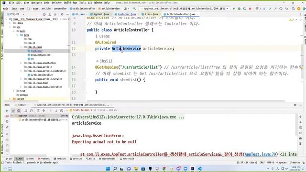Push commits with Git arrow icon
Screen dimensions: 306x172
275,9
